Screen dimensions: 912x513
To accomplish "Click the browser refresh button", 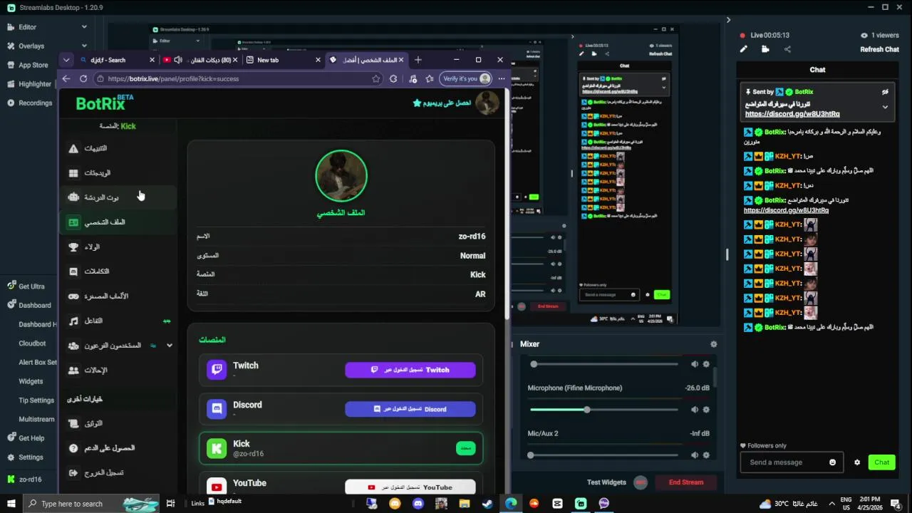I will point(83,79).
